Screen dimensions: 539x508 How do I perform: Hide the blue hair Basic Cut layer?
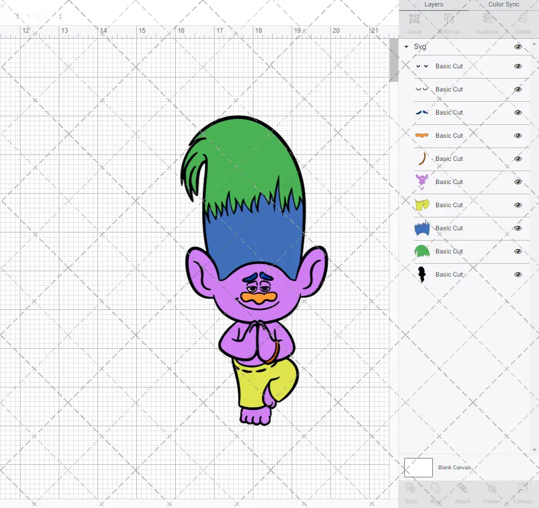517,228
